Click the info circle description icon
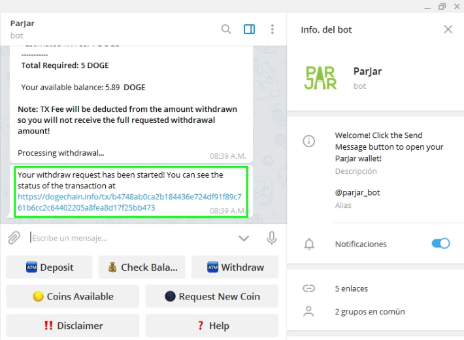464x340 pixels. [308, 141]
